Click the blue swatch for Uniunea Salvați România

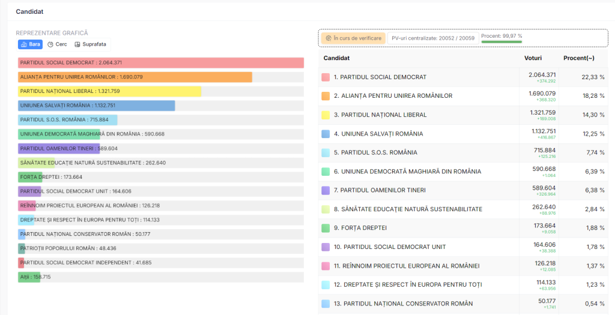(326, 134)
